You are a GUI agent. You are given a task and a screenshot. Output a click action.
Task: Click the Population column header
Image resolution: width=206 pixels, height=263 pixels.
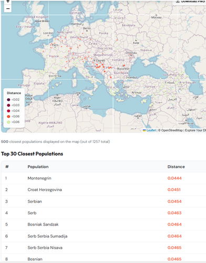[x=38, y=167]
